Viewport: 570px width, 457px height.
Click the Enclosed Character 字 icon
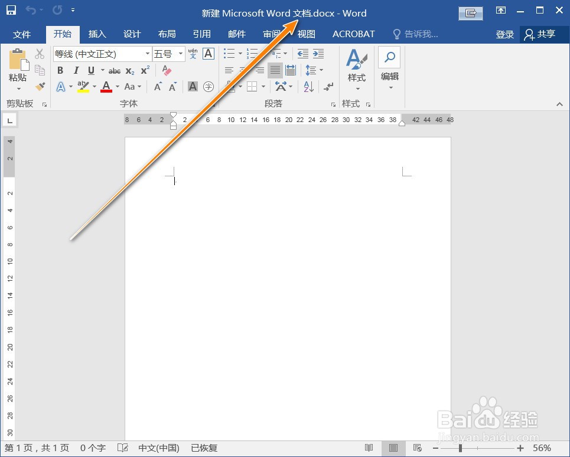tap(209, 87)
